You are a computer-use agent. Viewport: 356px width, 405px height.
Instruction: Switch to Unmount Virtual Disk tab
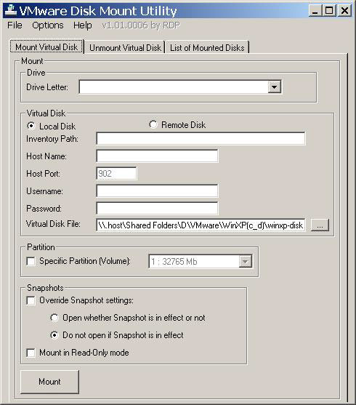tap(125, 48)
